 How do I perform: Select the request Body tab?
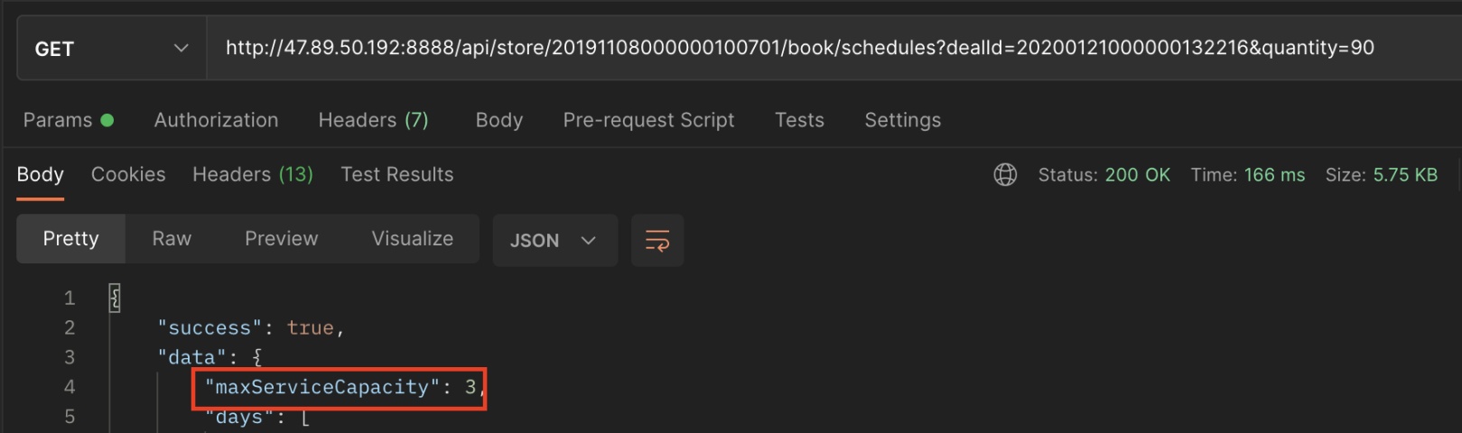coord(498,120)
